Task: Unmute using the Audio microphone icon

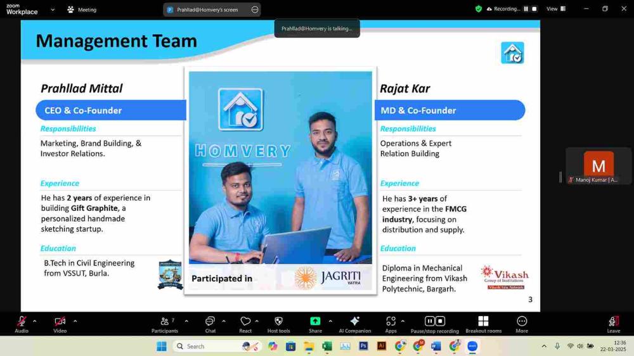Action: pyautogui.click(x=22, y=321)
